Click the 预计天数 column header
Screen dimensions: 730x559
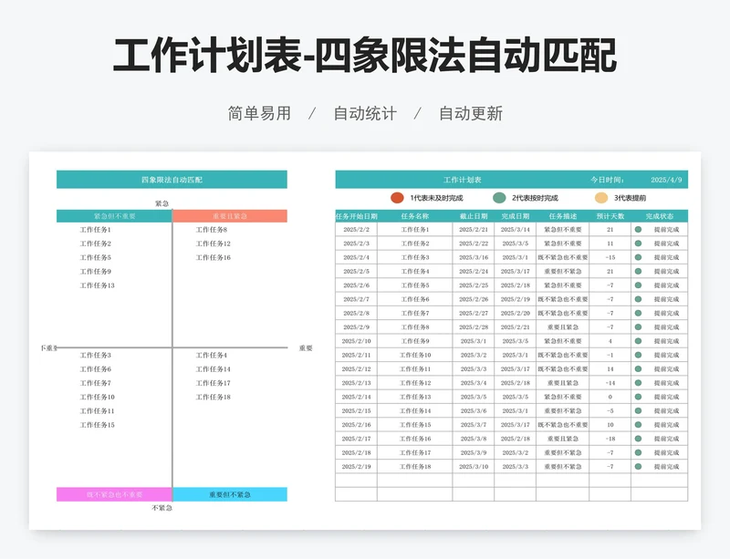(610, 216)
